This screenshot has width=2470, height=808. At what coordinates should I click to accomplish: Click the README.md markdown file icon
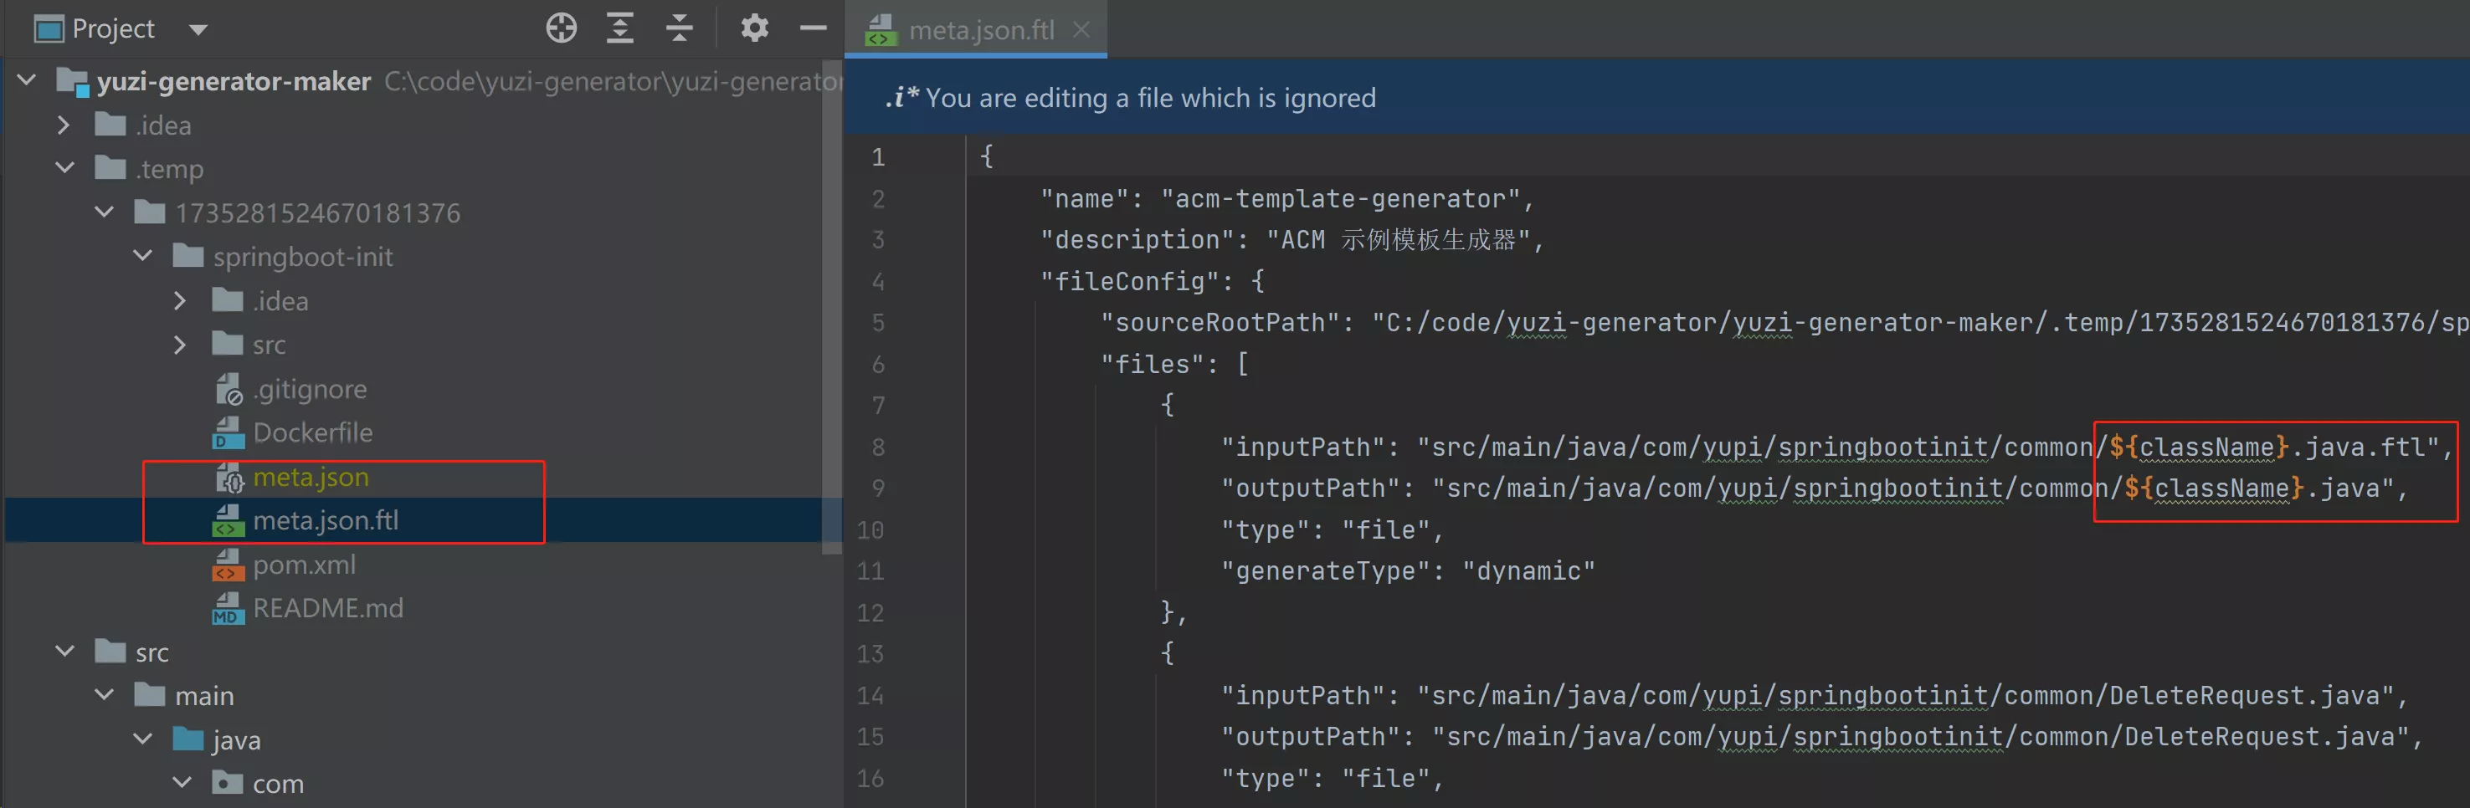(x=229, y=609)
